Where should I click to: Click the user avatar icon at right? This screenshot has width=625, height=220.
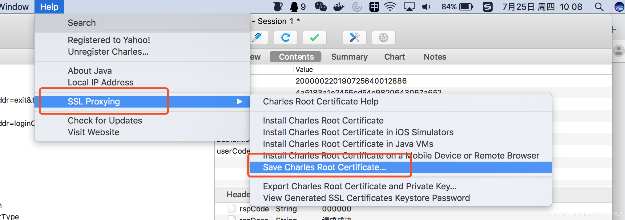[619, 51]
